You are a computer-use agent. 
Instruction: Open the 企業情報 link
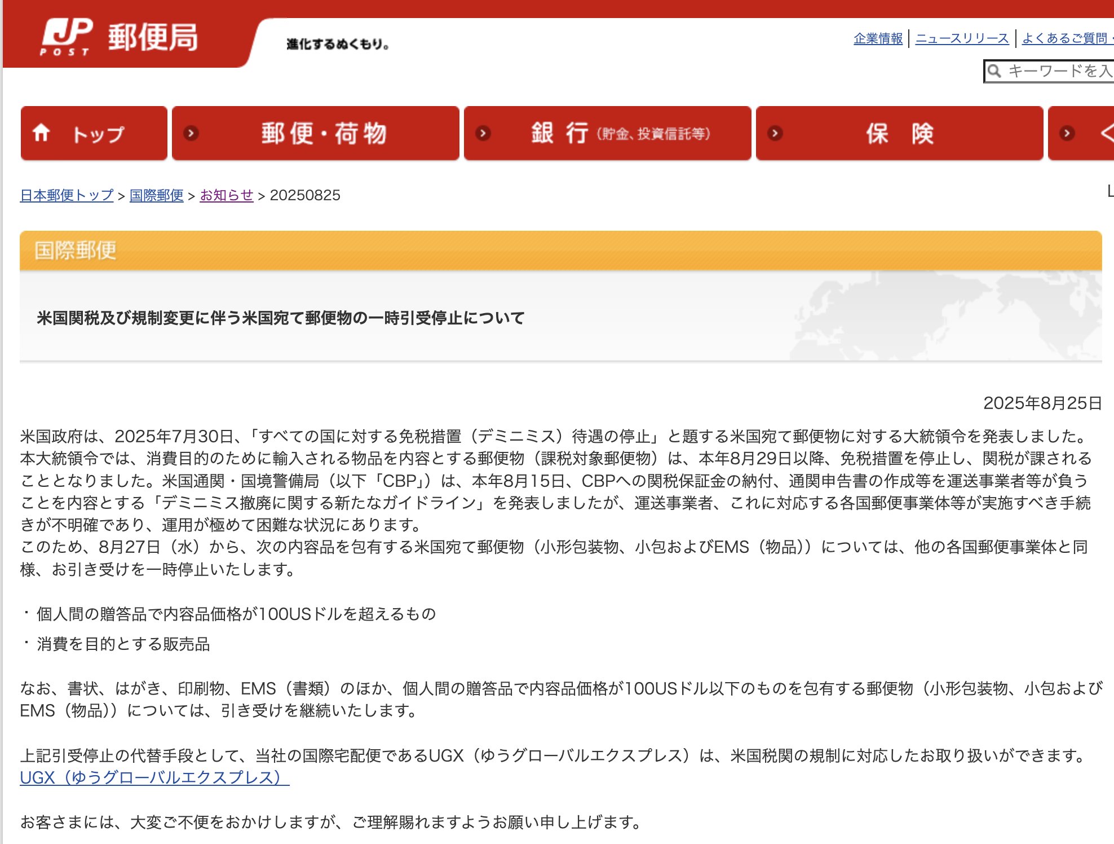(x=878, y=38)
